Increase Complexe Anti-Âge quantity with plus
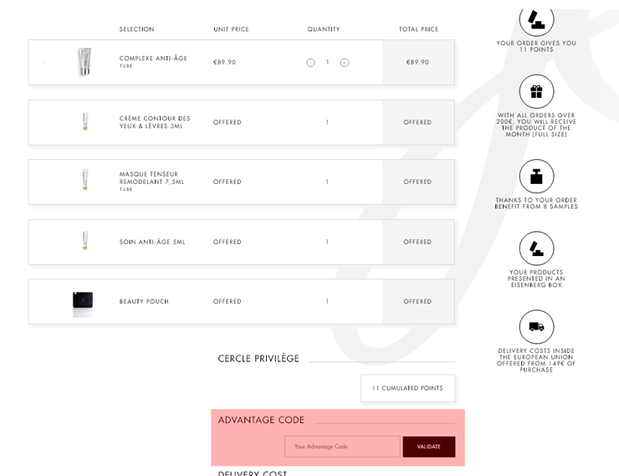Viewport: 619px width, 476px height. [345, 63]
